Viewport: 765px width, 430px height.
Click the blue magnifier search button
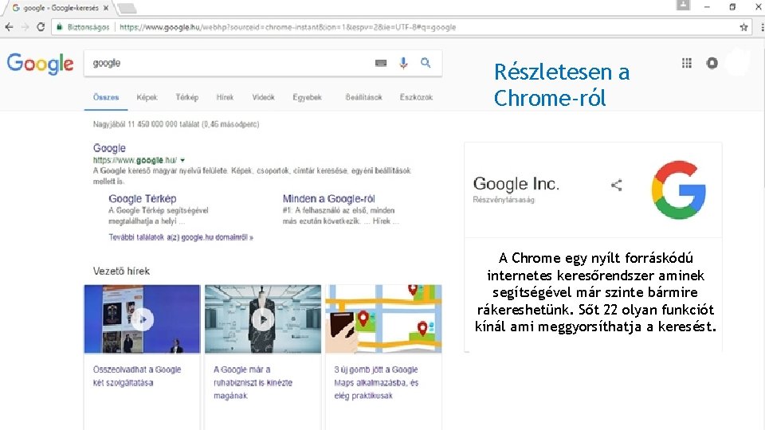[426, 63]
